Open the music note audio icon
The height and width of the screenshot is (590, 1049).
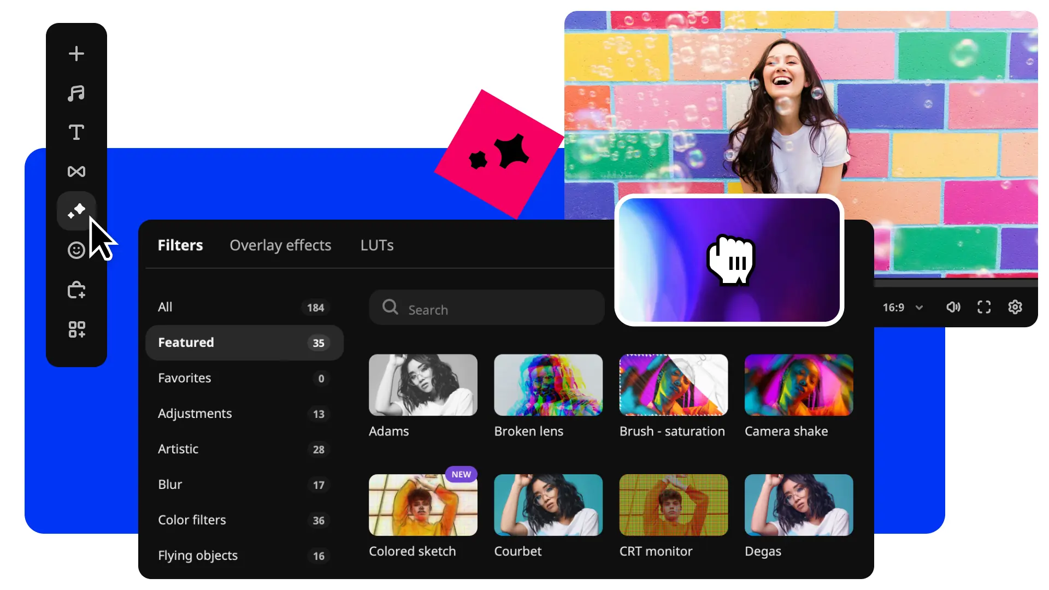point(76,93)
